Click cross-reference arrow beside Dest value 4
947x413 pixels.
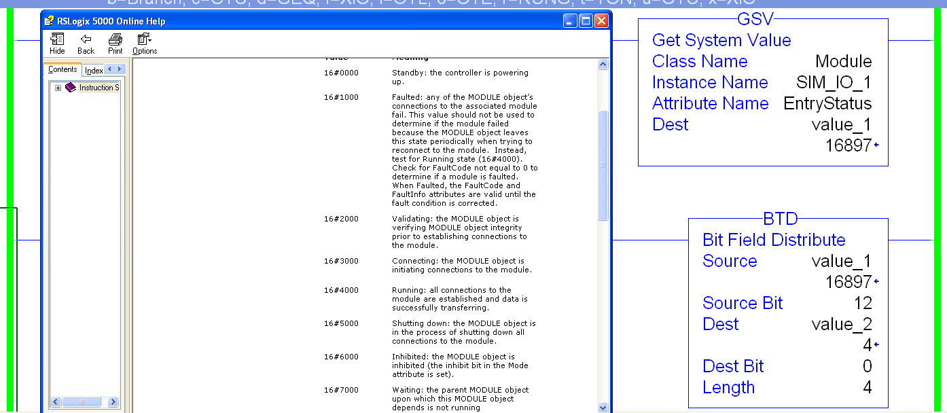point(877,345)
